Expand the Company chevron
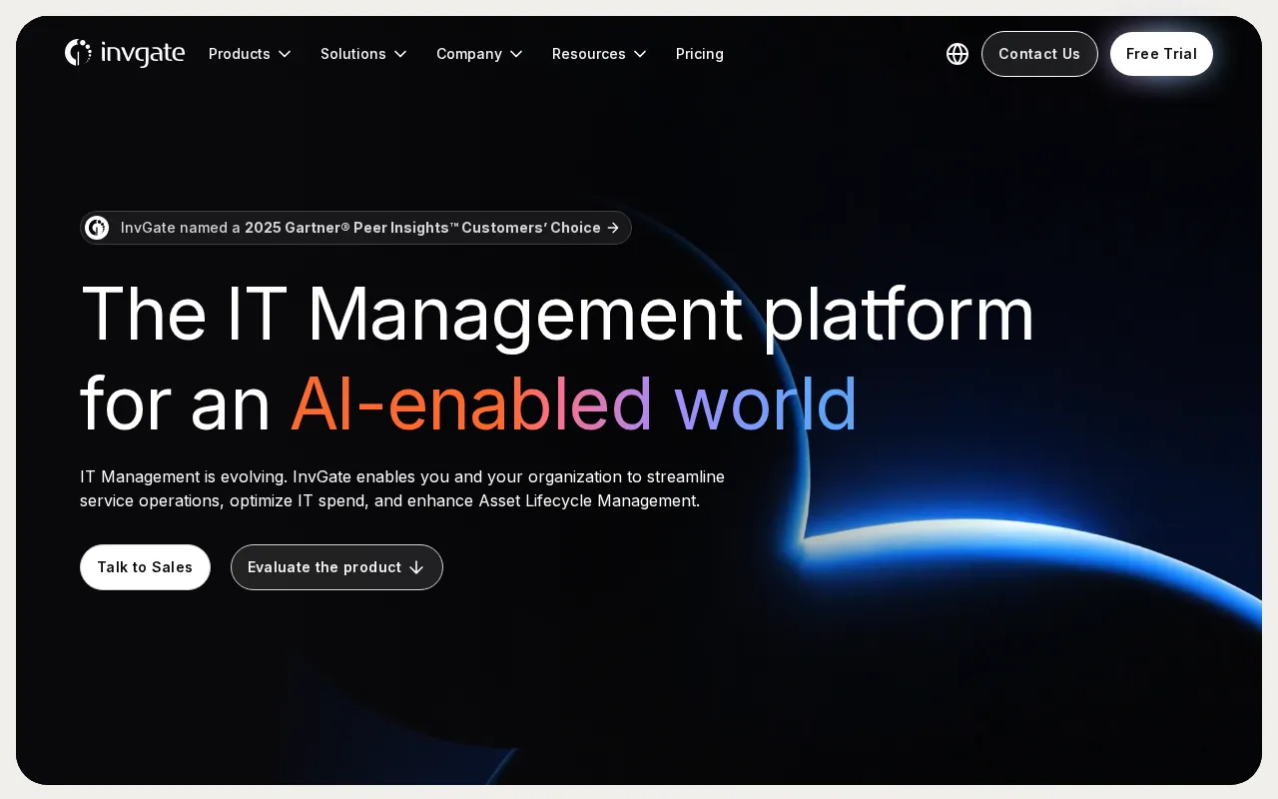1278x799 pixels. pyautogui.click(x=516, y=54)
